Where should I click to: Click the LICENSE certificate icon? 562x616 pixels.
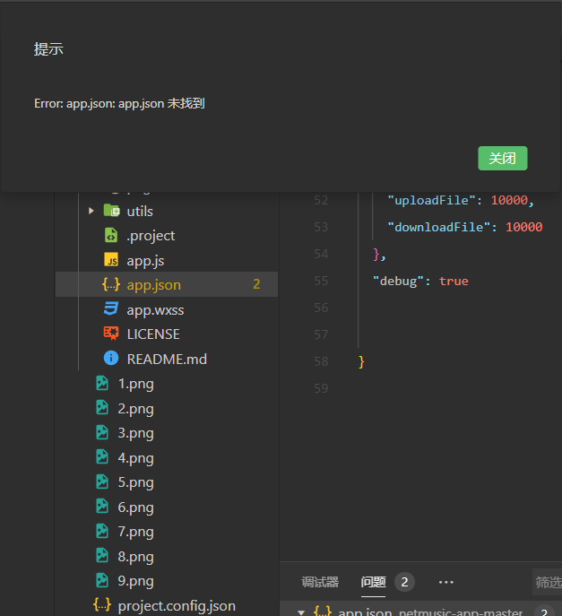(111, 334)
